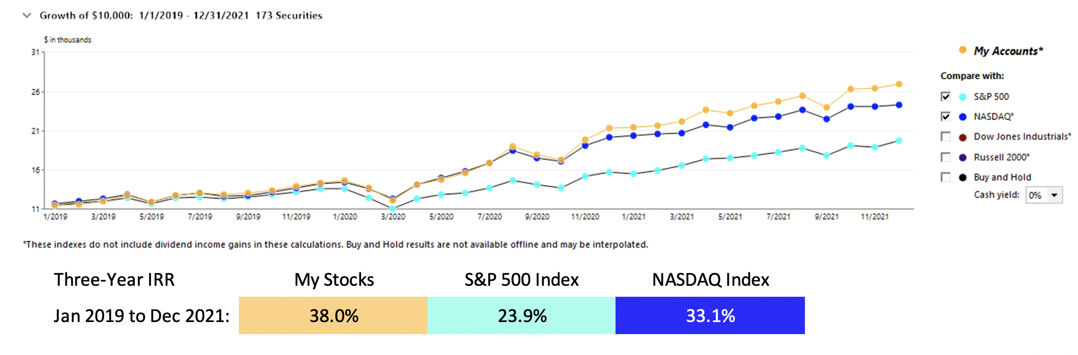Click the S&P 500 Index 23.9% cell
Image resolution: width=1078 pixels, height=355 pixels.
point(521,315)
